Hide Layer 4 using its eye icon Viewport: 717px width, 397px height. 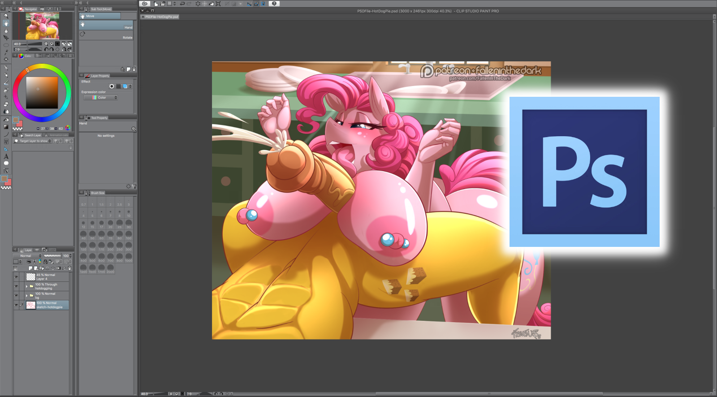[x=16, y=277]
